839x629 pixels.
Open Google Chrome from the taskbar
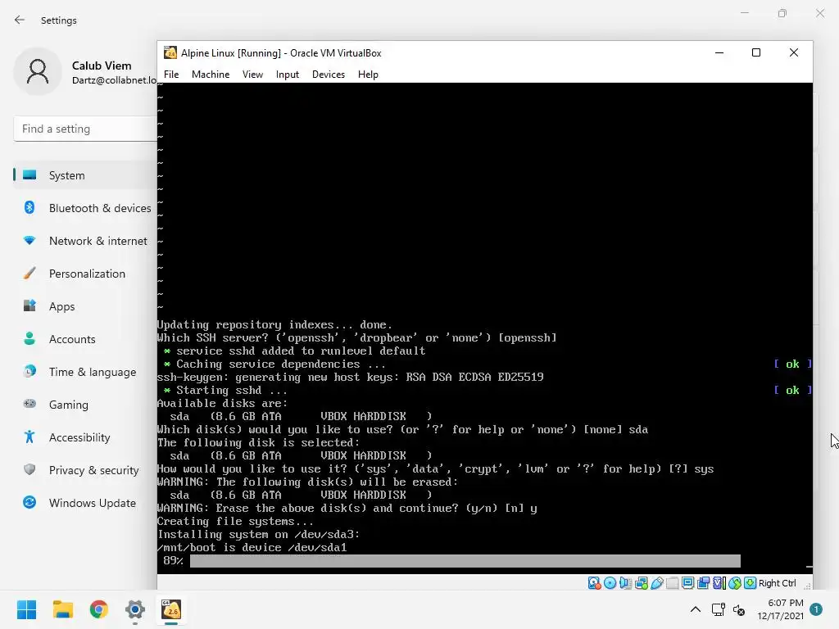click(x=99, y=609)
